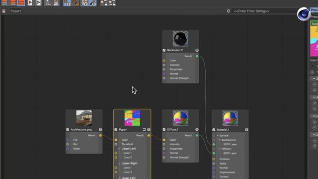Screen dimensions: 318x179
Task: Click the Beckmann.2 Roughness input port
Action: pyautogui.click(x=164, y=70)
